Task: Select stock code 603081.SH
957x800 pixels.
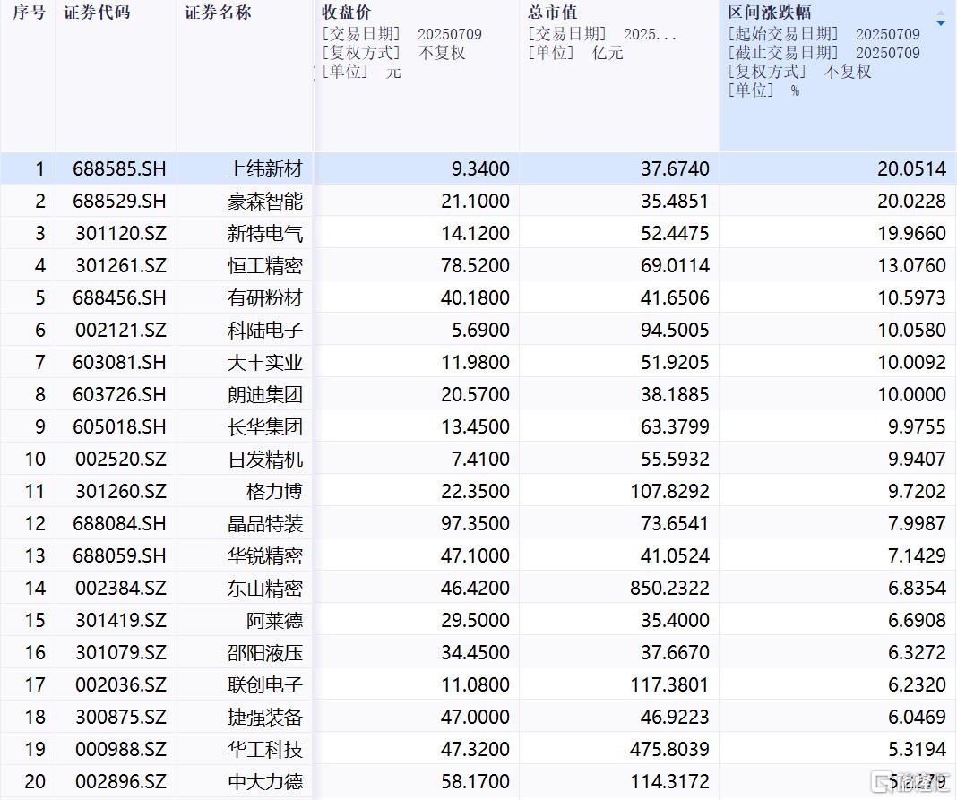Action: pos(119,363)
